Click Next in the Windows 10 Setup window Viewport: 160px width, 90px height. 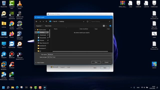105,68
